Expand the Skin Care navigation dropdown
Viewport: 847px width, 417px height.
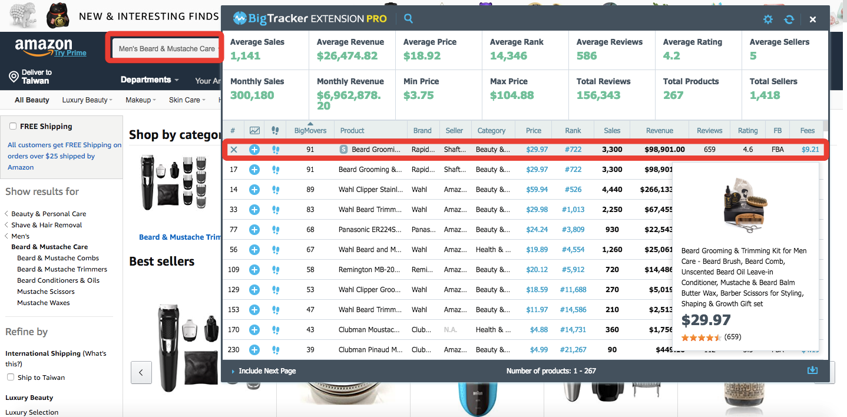(x=187, y=100)
